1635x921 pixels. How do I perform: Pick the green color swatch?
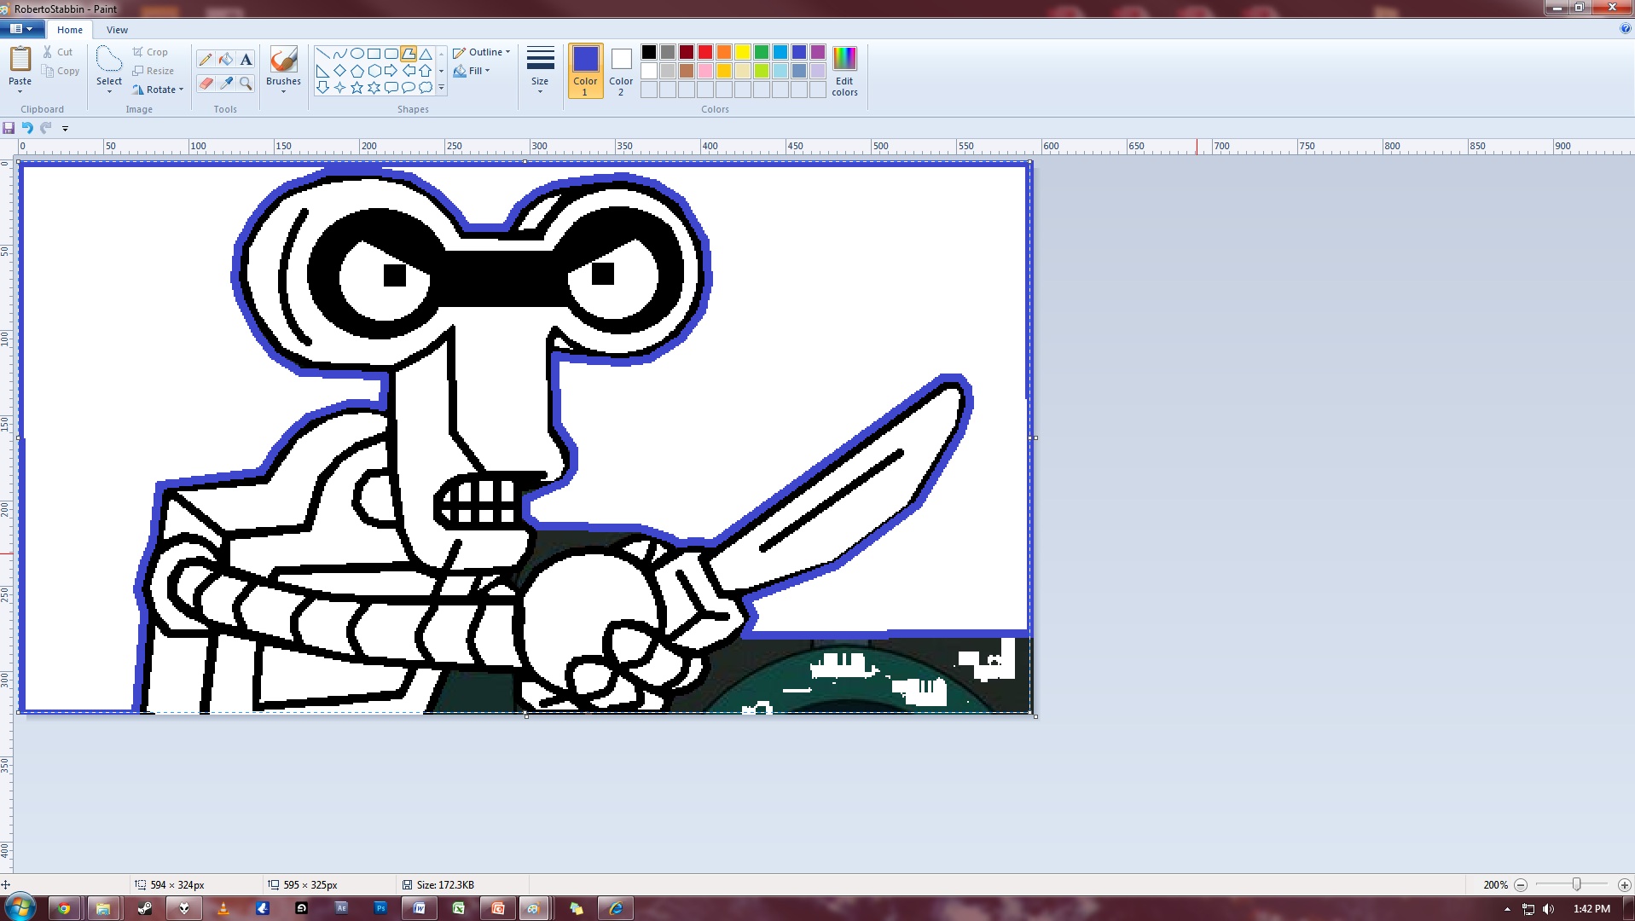(762, 52)
